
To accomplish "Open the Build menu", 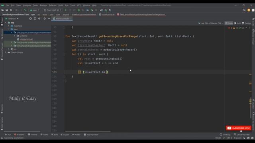I will (61, 5).
